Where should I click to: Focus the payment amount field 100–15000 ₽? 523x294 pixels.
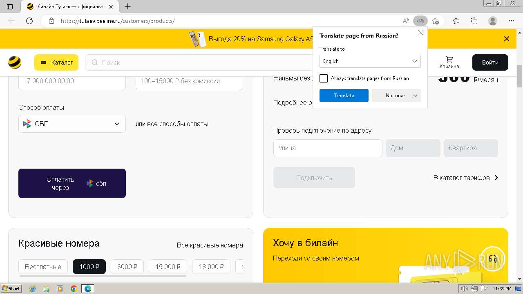(189, 81)
